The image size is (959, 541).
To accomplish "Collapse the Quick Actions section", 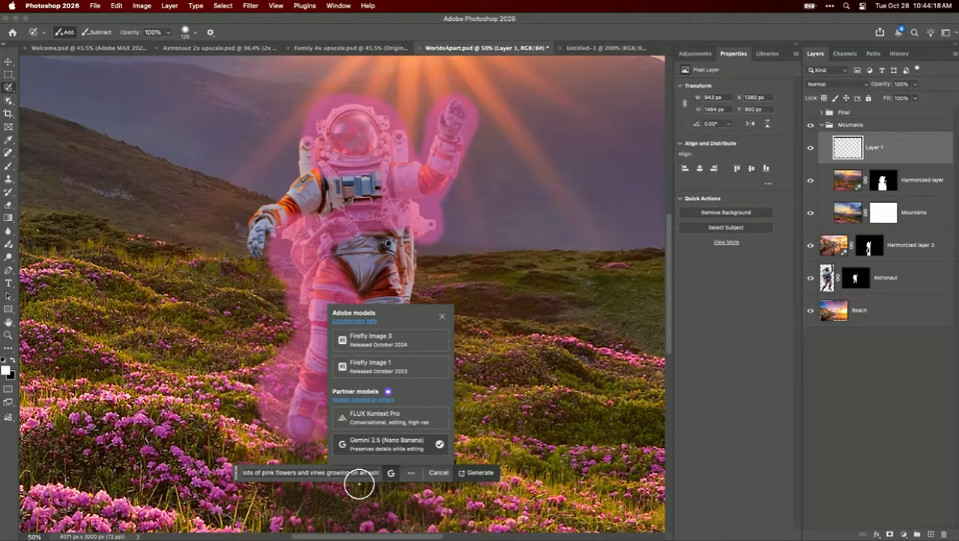I will coord(680,199).
